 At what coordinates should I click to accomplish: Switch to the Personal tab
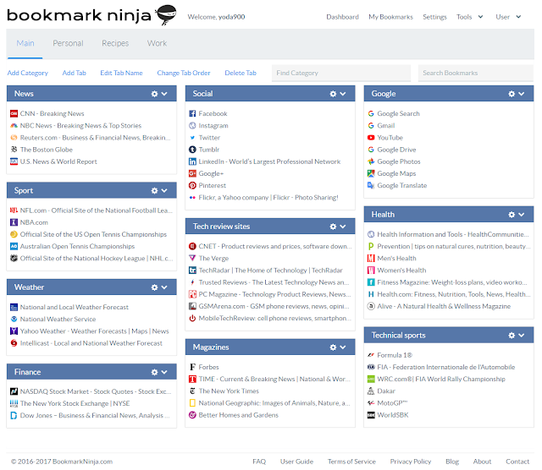pyautogui.click(x=68, y=43)
